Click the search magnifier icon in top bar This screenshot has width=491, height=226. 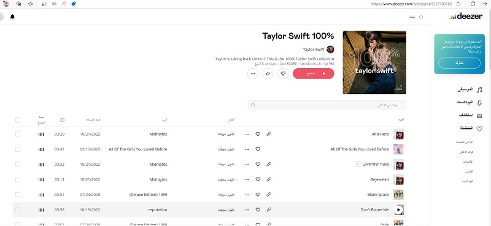click(421, 17)
